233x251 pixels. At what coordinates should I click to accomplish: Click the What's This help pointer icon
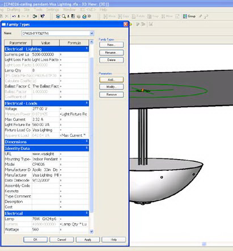click(43, 16)
